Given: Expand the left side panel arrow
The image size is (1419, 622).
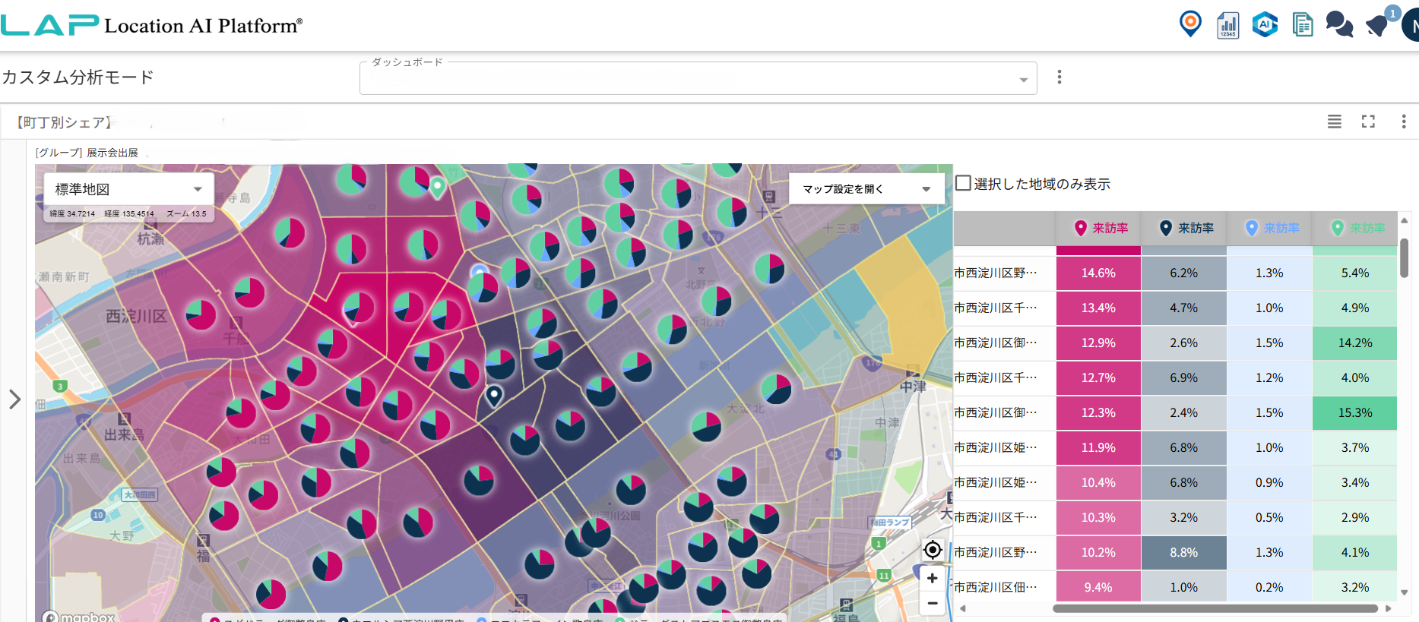Looking at the screenshot, I should [14, 399].
